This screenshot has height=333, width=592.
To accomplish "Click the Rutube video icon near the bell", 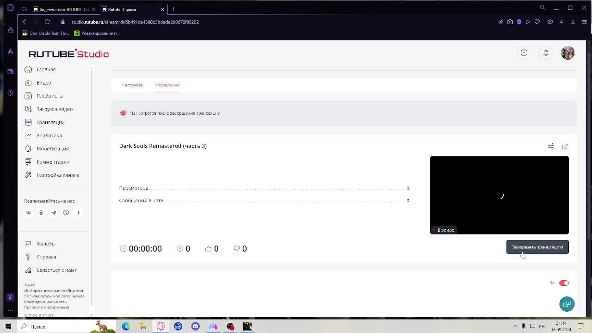I will tap(524, 53).
